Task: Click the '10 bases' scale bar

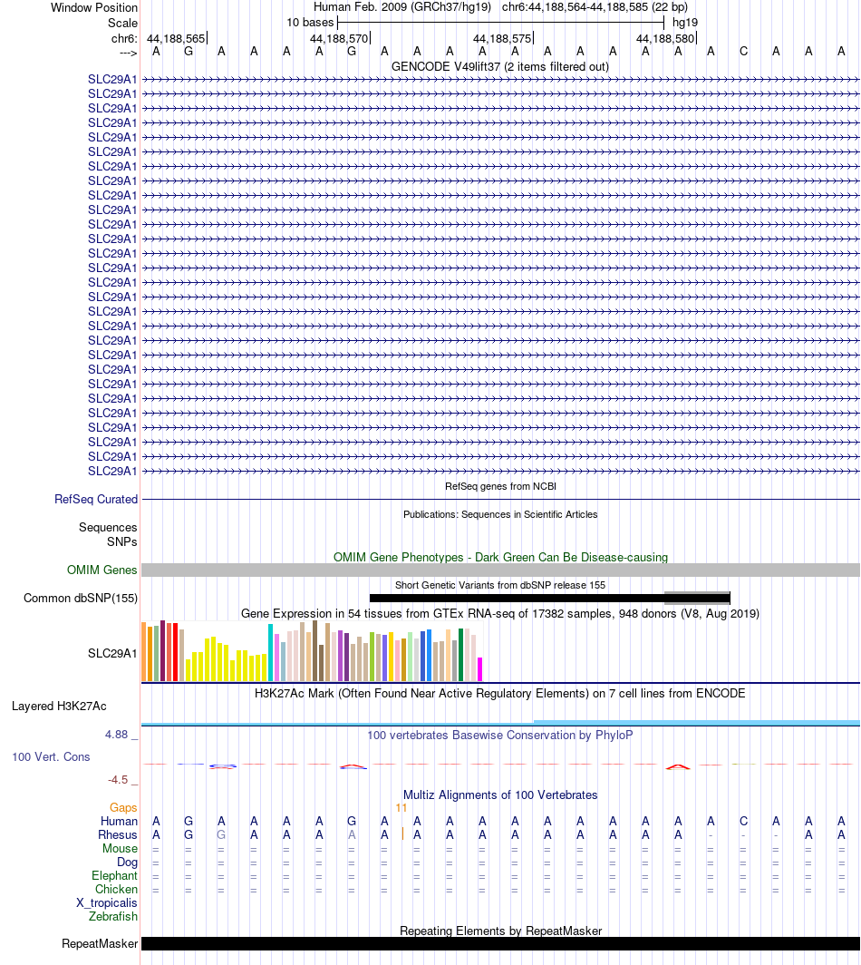Action: tap(500, 23)
